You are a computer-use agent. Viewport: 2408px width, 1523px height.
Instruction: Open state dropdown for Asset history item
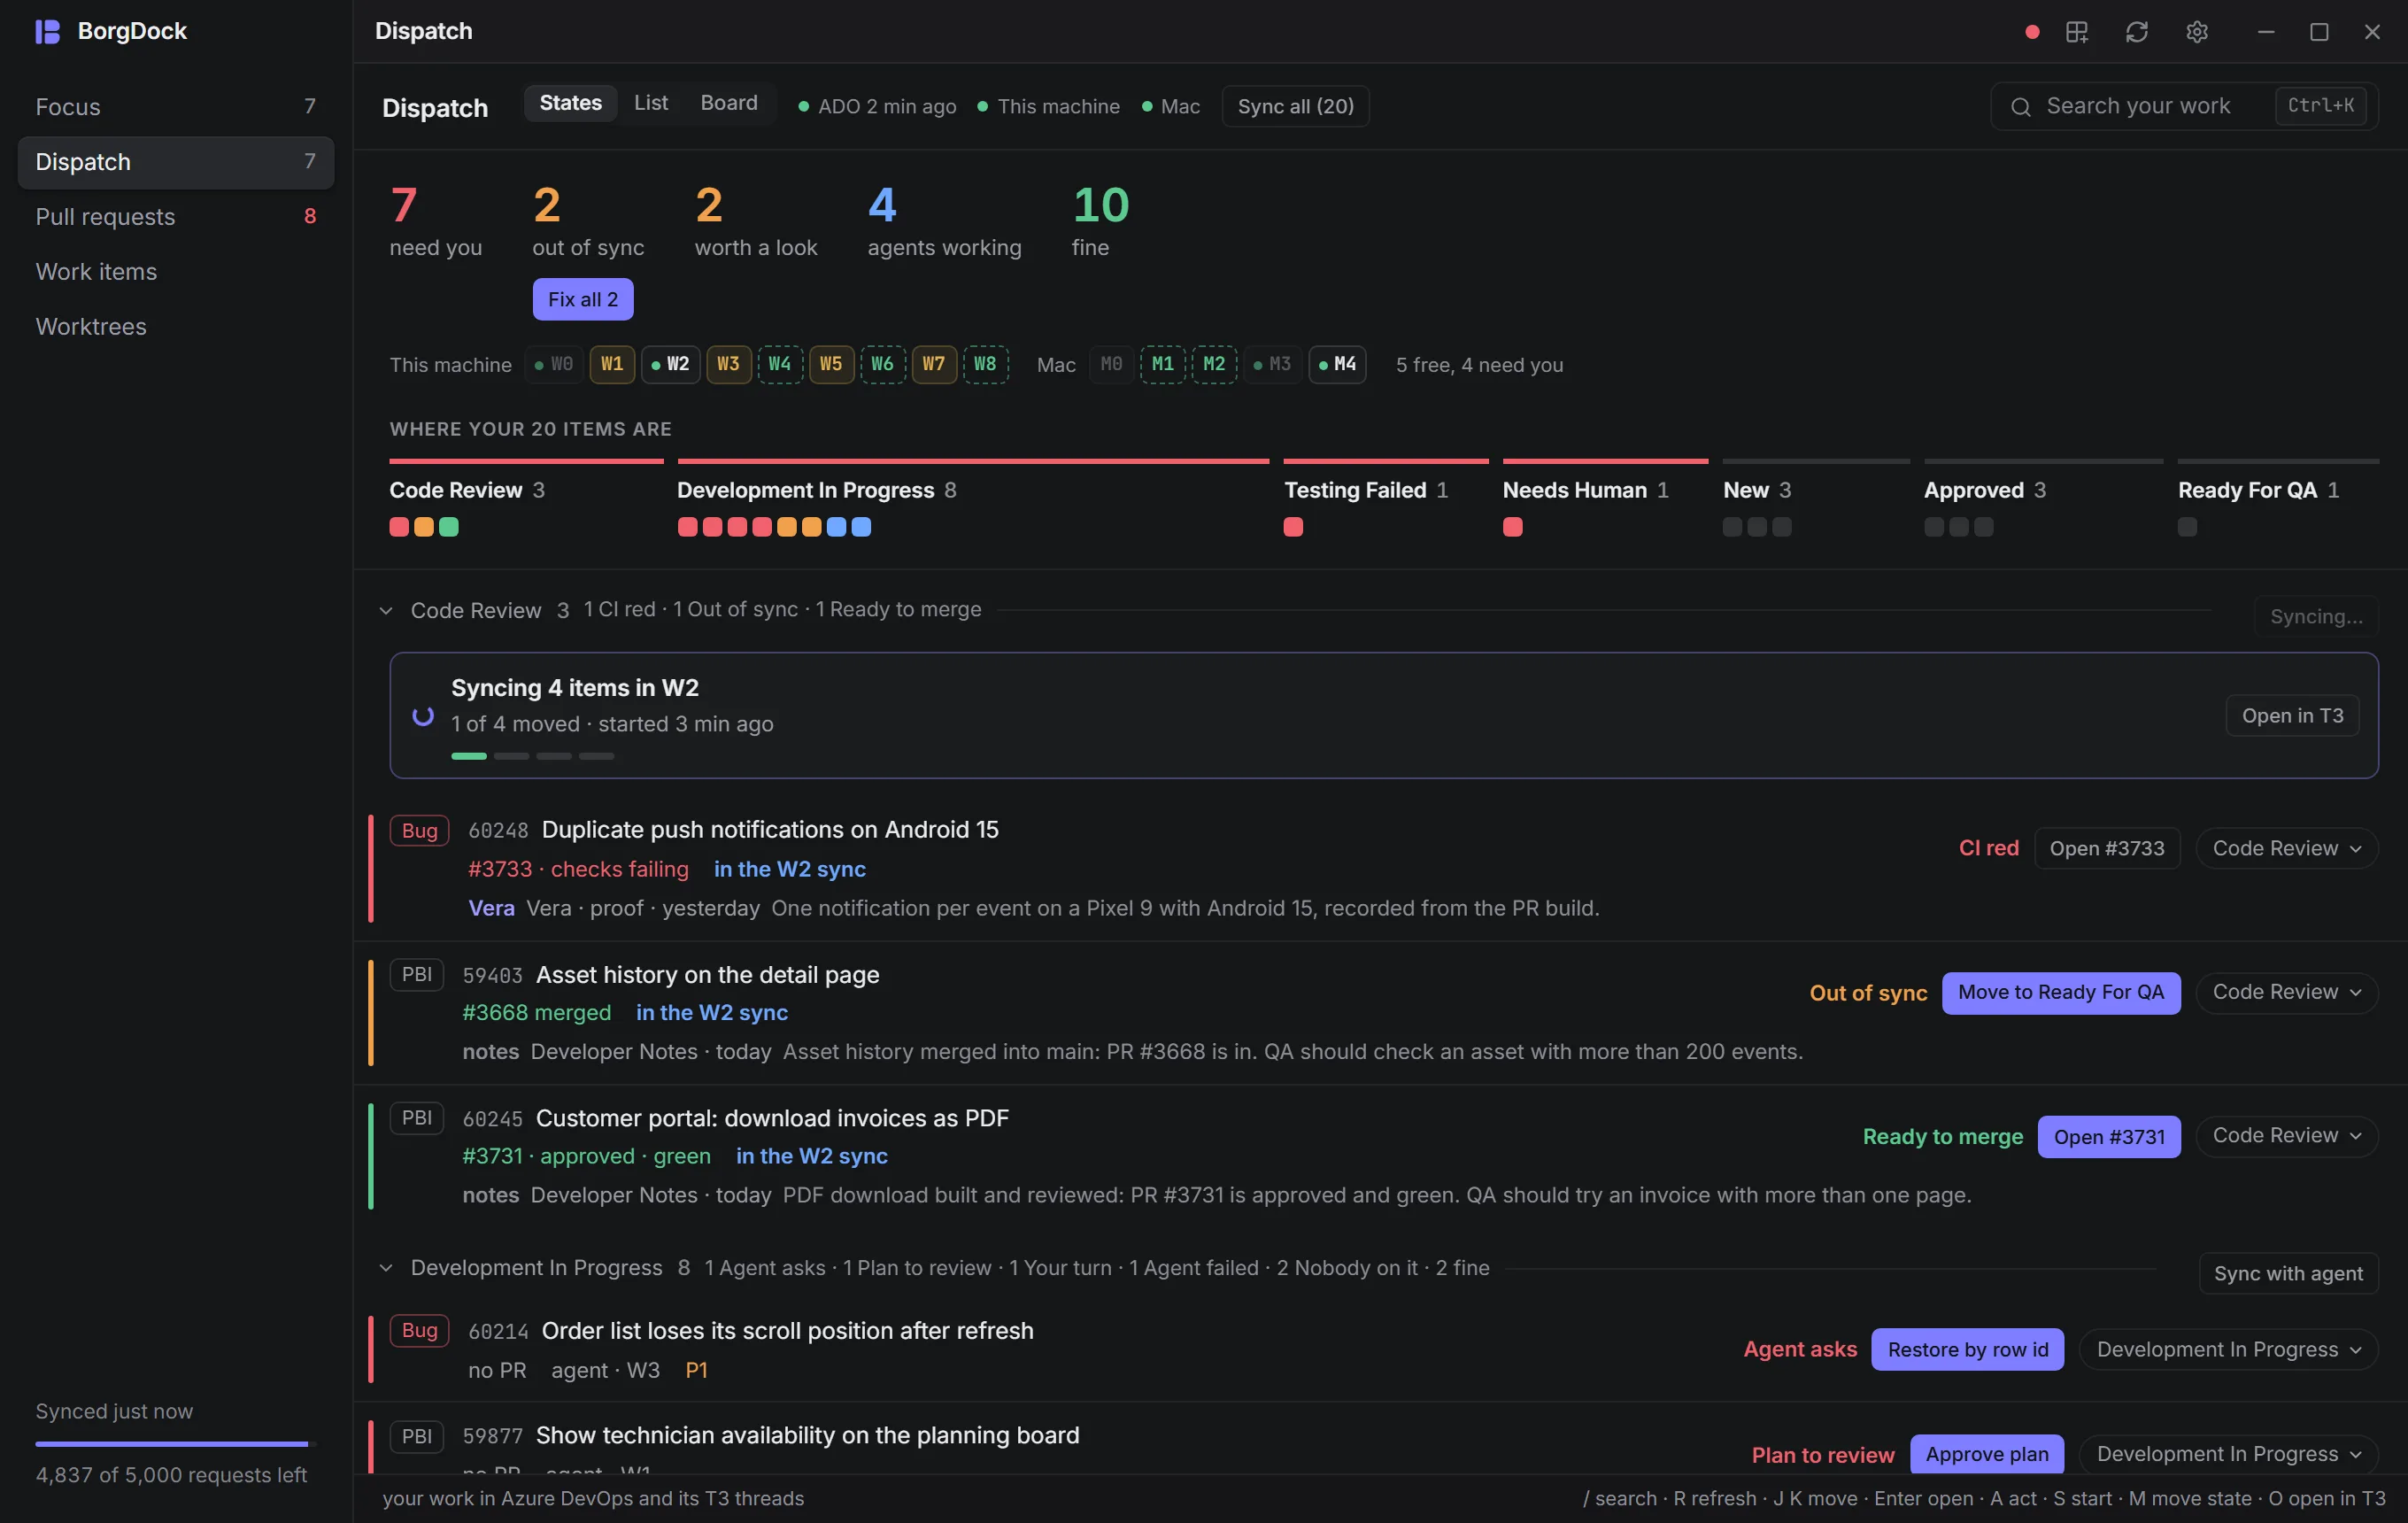pos(2286,992)
